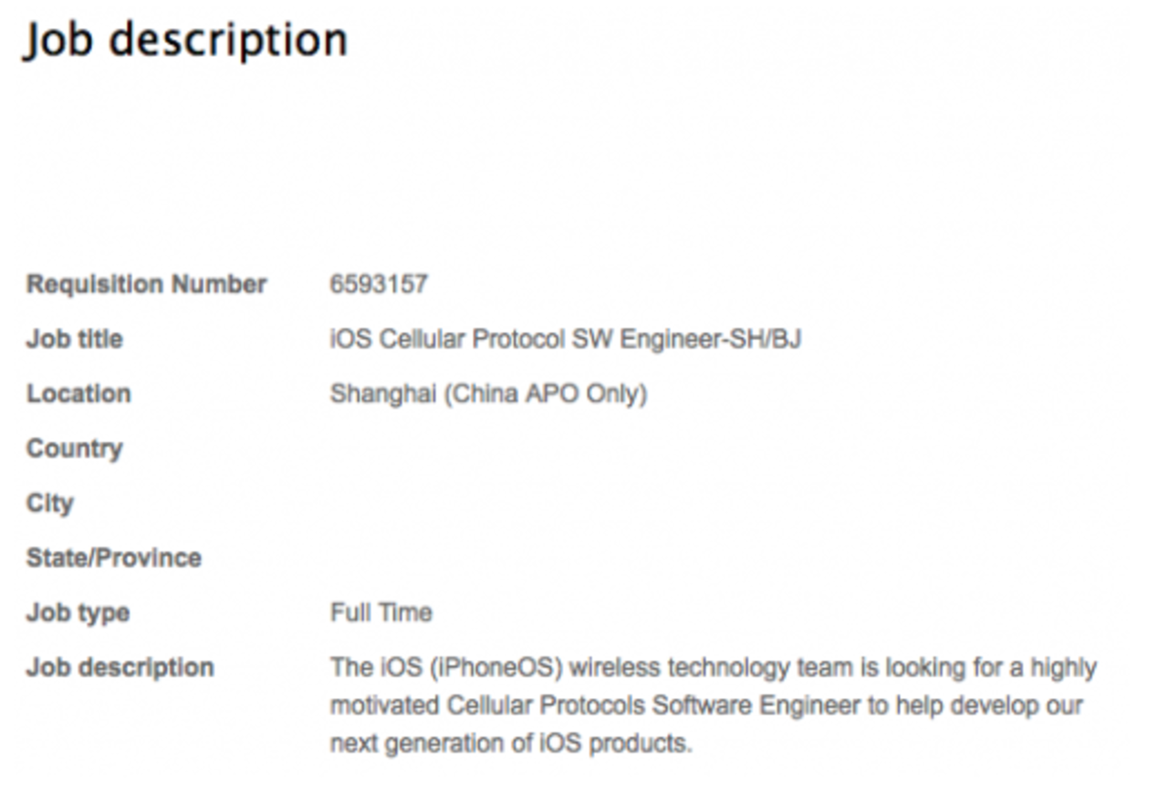Click "next generation of iOS products." line
This screenshot has height=795, width=1168.
pyautogui.click(x=511, y=743)
